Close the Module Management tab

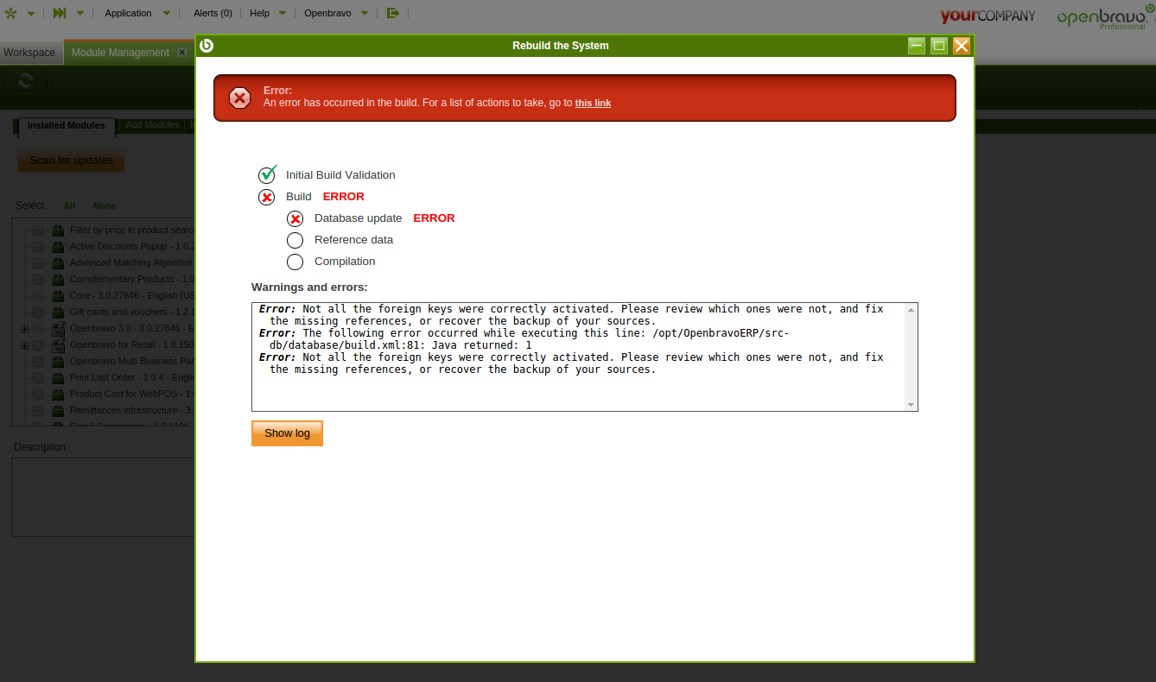(181, 53)
